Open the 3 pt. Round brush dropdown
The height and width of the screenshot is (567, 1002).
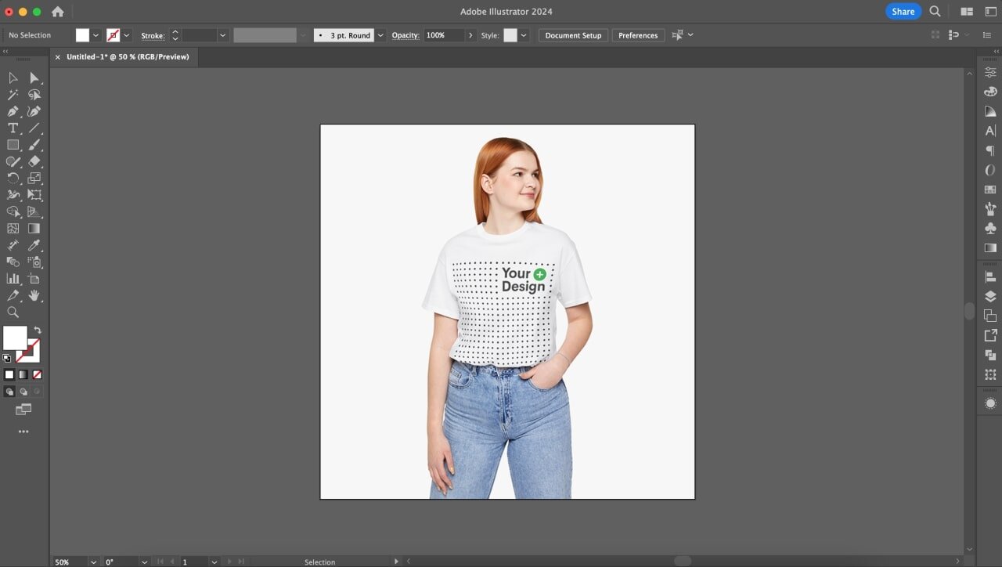point(381,35)
